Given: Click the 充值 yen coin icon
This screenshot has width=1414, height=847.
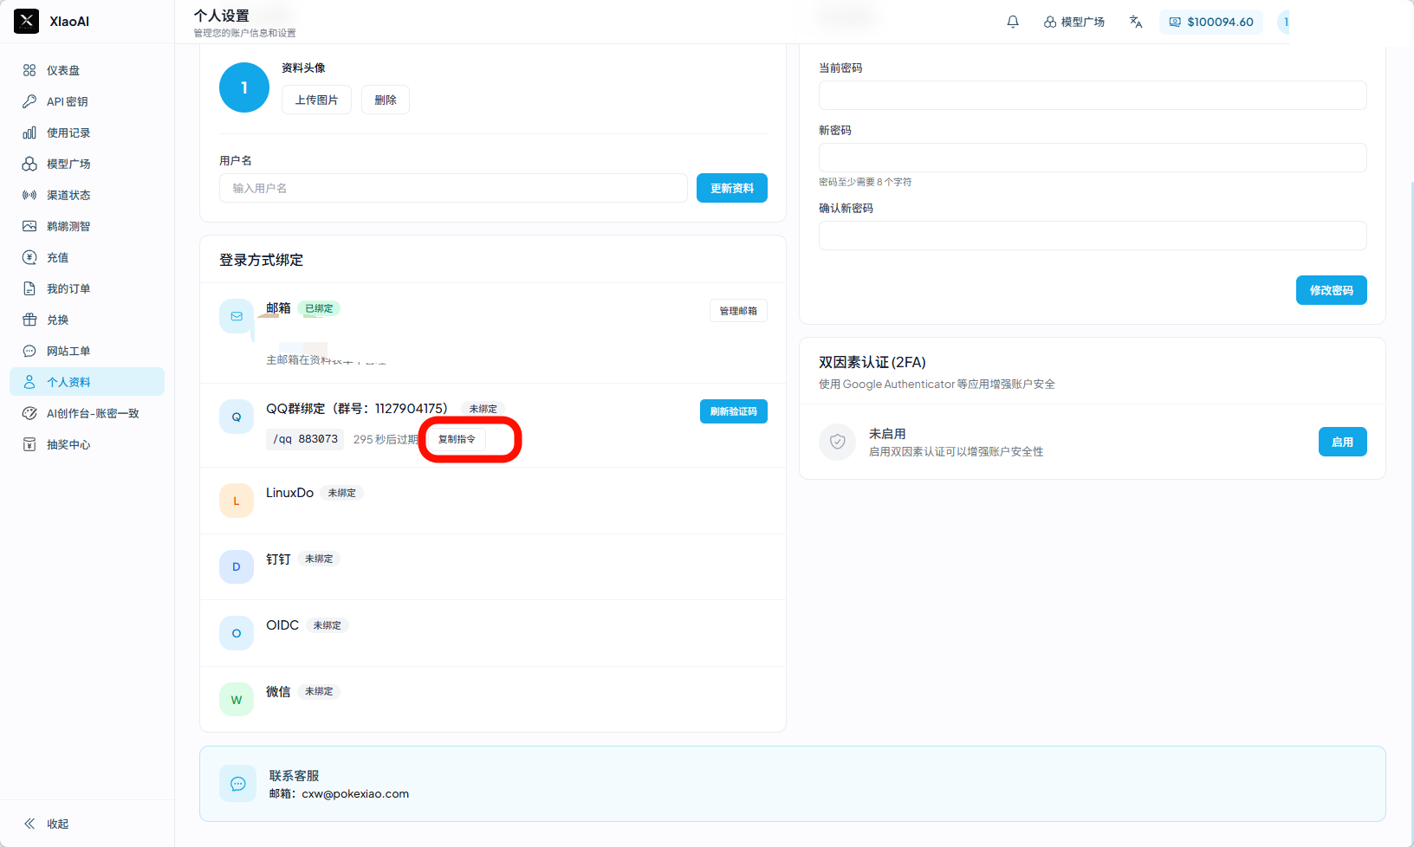Looking at the screenshot, I should coord(29,257).
